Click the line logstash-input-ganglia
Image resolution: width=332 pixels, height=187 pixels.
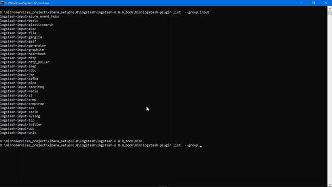21,37
